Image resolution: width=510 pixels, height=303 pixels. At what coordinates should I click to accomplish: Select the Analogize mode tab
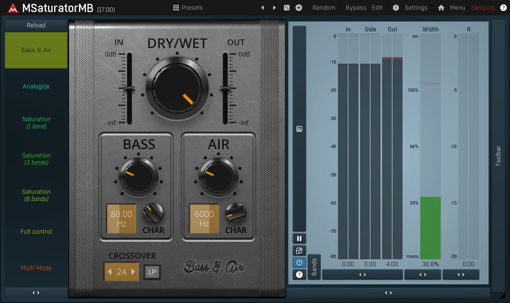pyautogui.click(x=36, y=87)
